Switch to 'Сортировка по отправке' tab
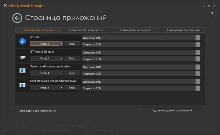This screenshot has height=135, width=220. click(x=183, y=30)
